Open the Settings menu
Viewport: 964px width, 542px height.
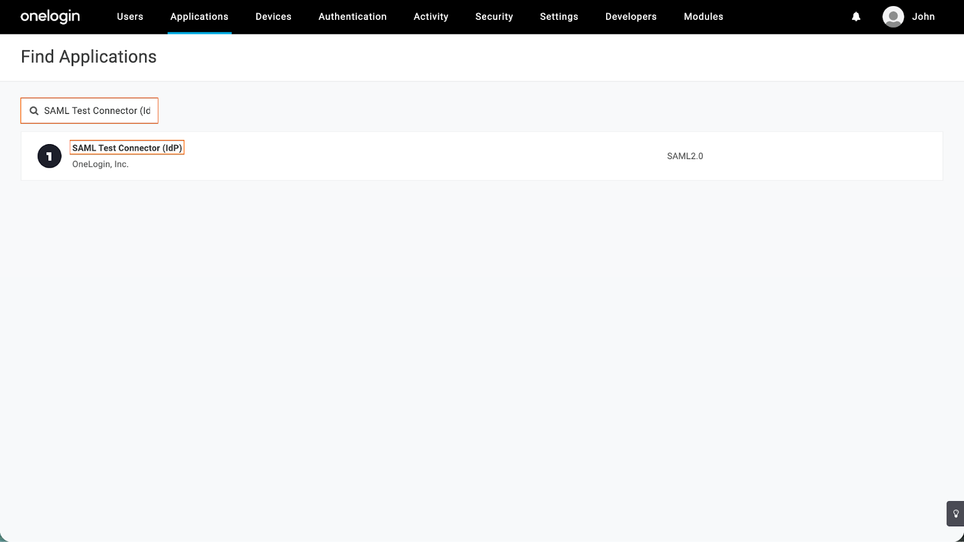click(559, 17)
